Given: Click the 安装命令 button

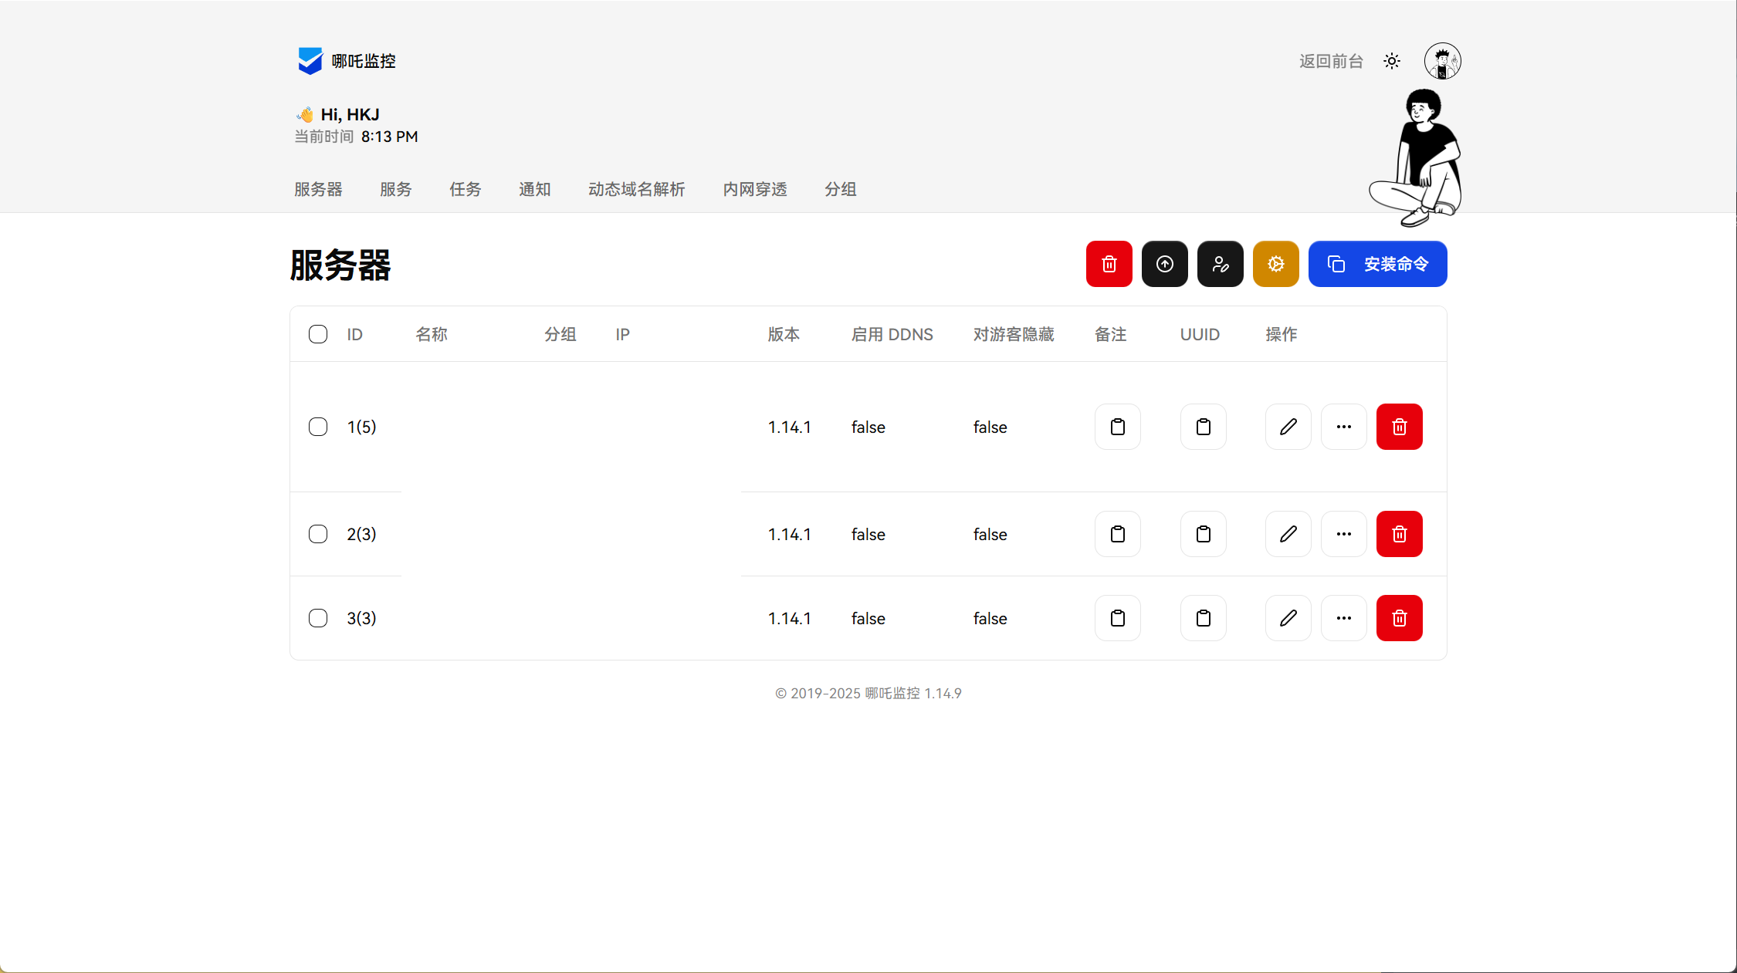Looking at the screenshot, I should coord(1377,264).
